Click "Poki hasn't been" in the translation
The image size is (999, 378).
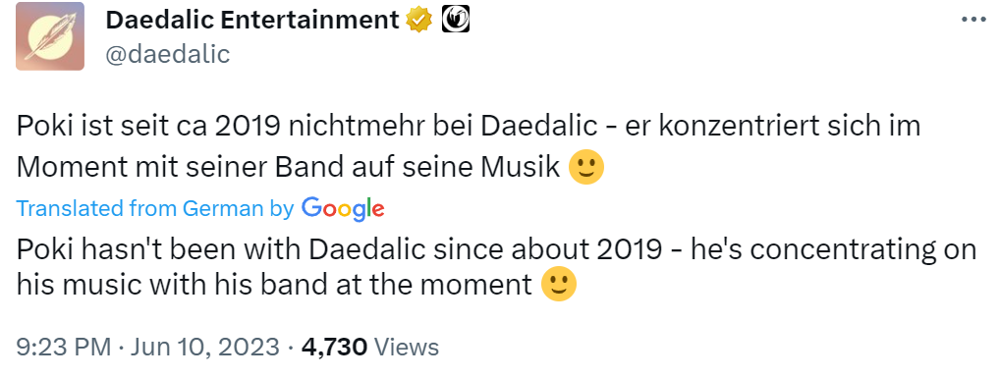pos(139,248)
